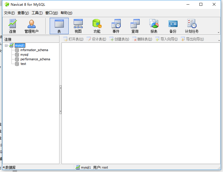Open the 查看(V) menu
Viewport: 223px width, 172px height.
[23, 13]
